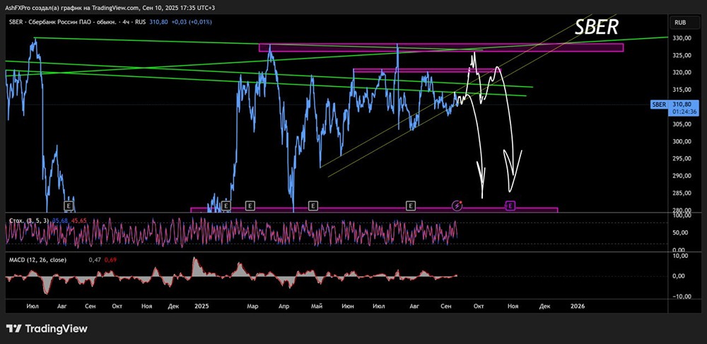Select the MACD (12, 26, close) indicator legend
The image size is (707, 344).
[38, 260]
